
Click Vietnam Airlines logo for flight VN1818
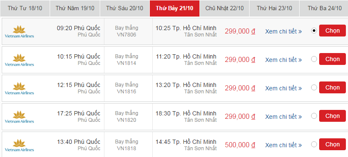click(x=19, y=145)
